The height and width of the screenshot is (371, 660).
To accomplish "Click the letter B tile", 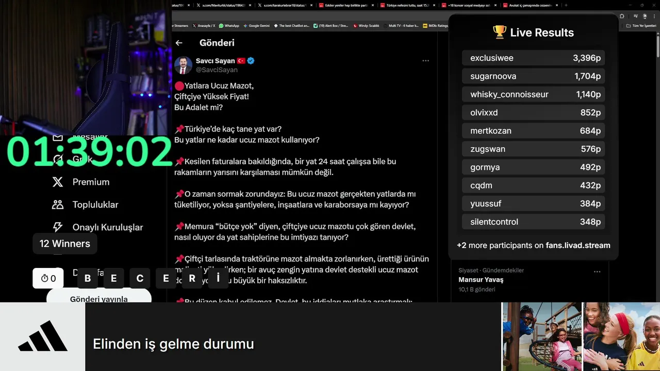I will tap(88, 278).
